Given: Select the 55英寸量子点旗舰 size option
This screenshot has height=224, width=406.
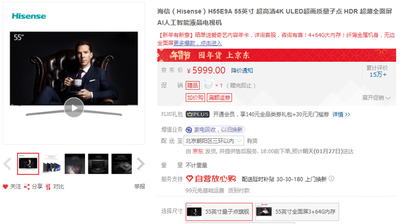Looking at the screenshot, I should pos(219,212).
